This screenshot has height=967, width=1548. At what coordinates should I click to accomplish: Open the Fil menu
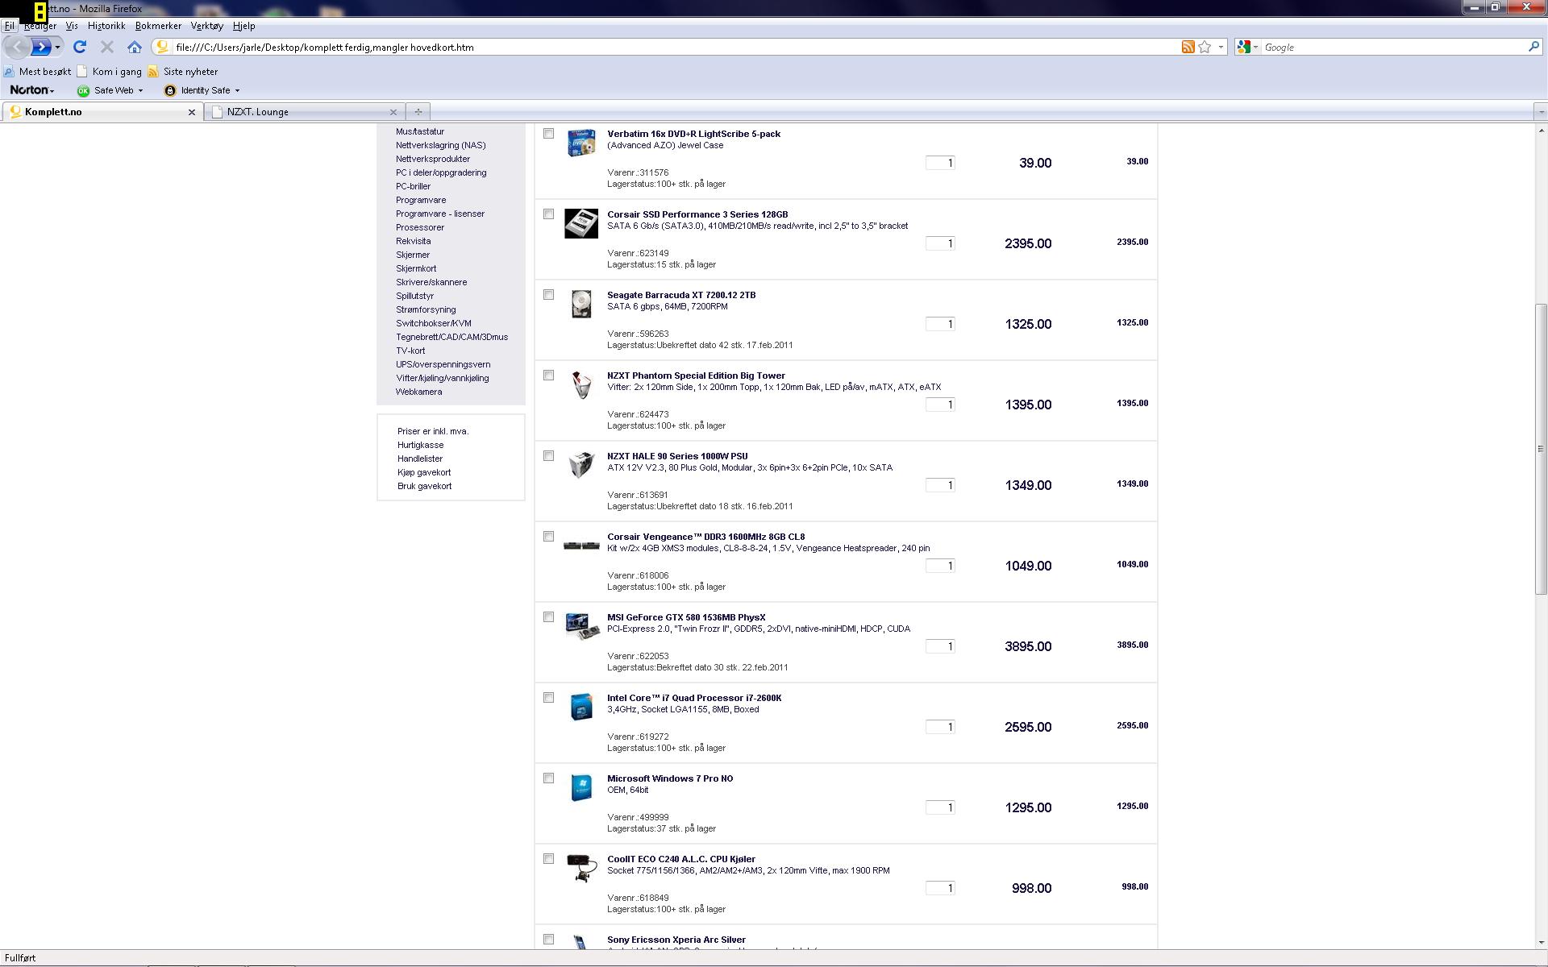(10, 26)
